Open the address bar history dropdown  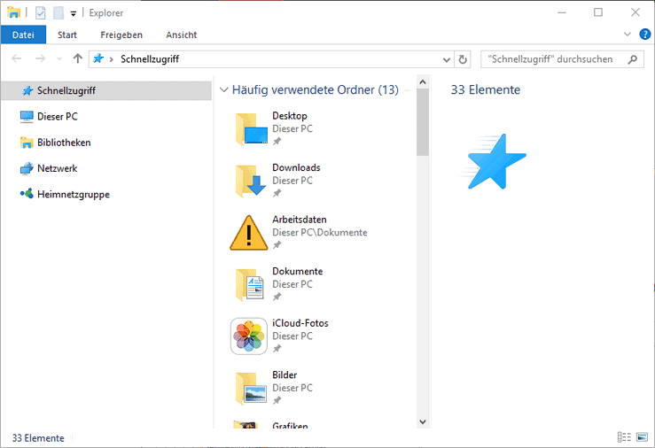[x=446, y=59]
